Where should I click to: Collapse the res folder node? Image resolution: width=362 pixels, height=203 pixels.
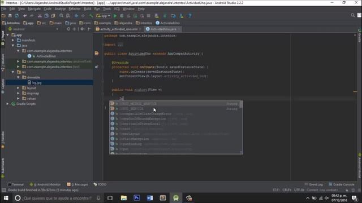point(13,72)
